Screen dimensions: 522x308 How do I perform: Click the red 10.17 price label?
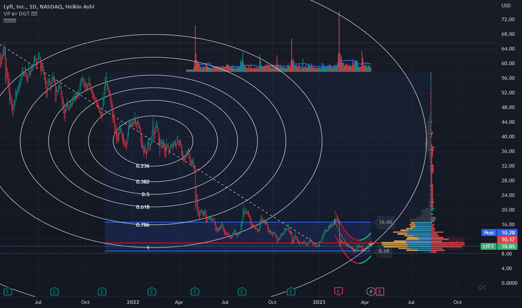point(508,240)
